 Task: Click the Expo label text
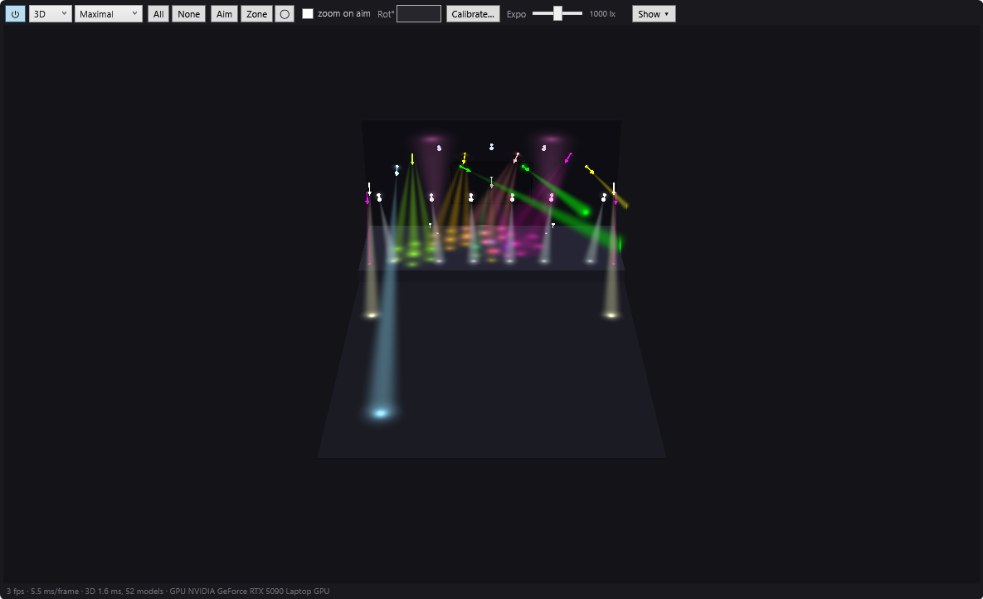tap(517, 14)
